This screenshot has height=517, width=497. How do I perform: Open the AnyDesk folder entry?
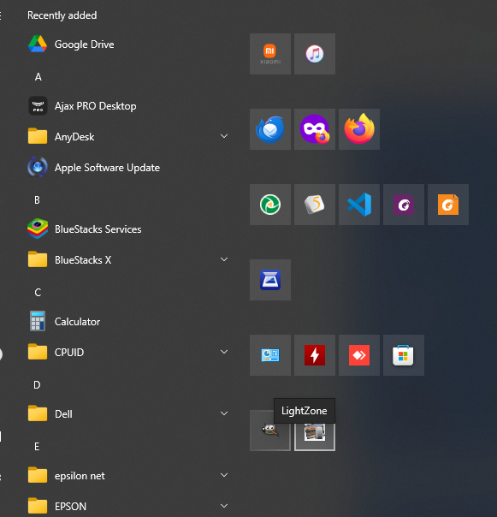pos(128,136)
